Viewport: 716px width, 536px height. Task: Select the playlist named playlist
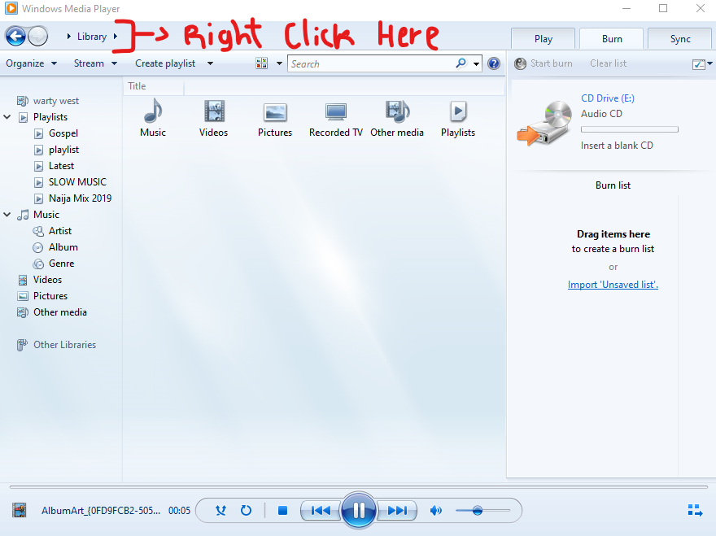tap(64, 150)
